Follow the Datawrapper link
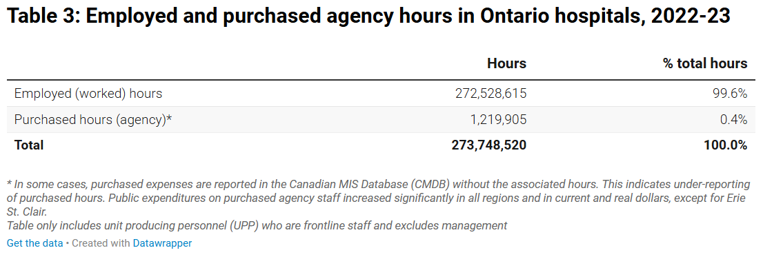Image resolution: width=763 pixels, height=257 pixels. [x=162, y=243]
